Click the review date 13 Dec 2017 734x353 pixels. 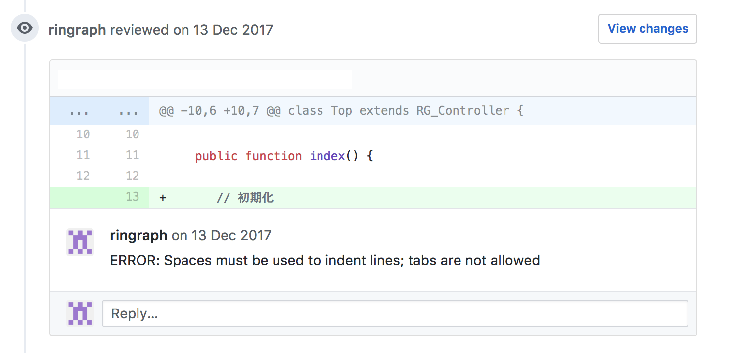[233, 30]
